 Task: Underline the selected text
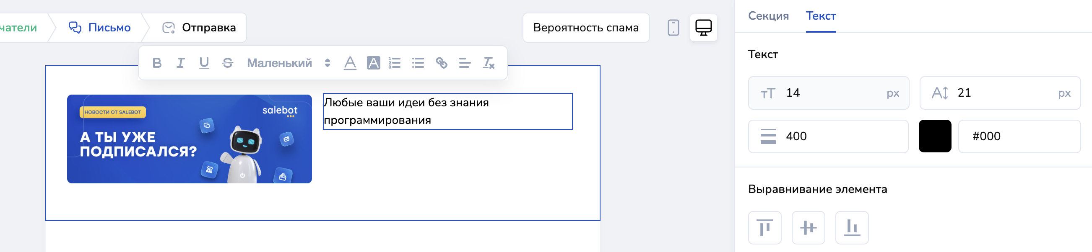204,63
